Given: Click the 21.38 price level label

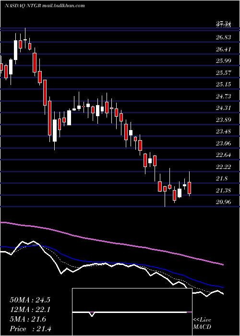Looking at the screenshot, I should [x=224, y=190].
